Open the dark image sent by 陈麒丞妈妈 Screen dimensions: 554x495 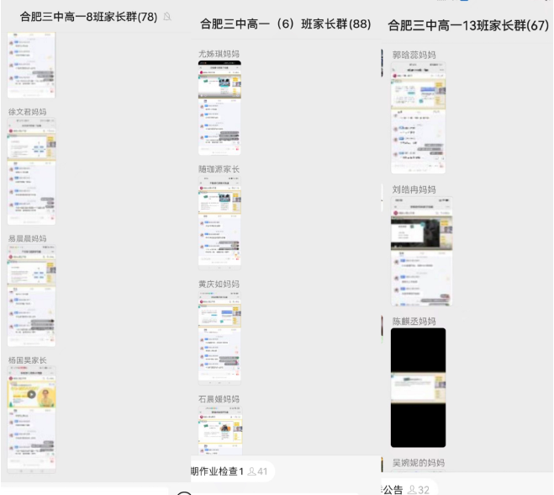pos(418,387)
